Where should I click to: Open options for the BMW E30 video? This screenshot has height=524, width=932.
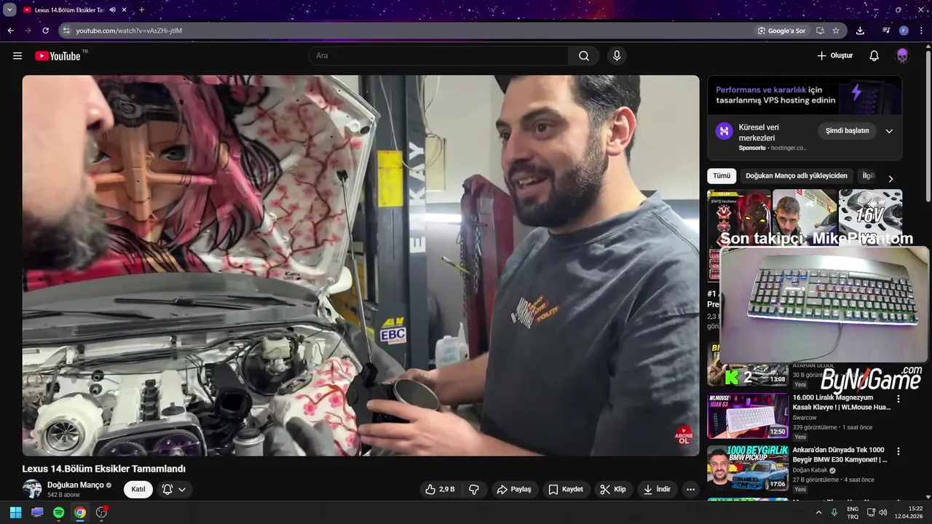pyautogui.click(x=898, y=451)
